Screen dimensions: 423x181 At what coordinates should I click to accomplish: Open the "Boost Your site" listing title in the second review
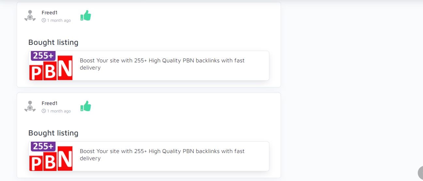(162, 151)
